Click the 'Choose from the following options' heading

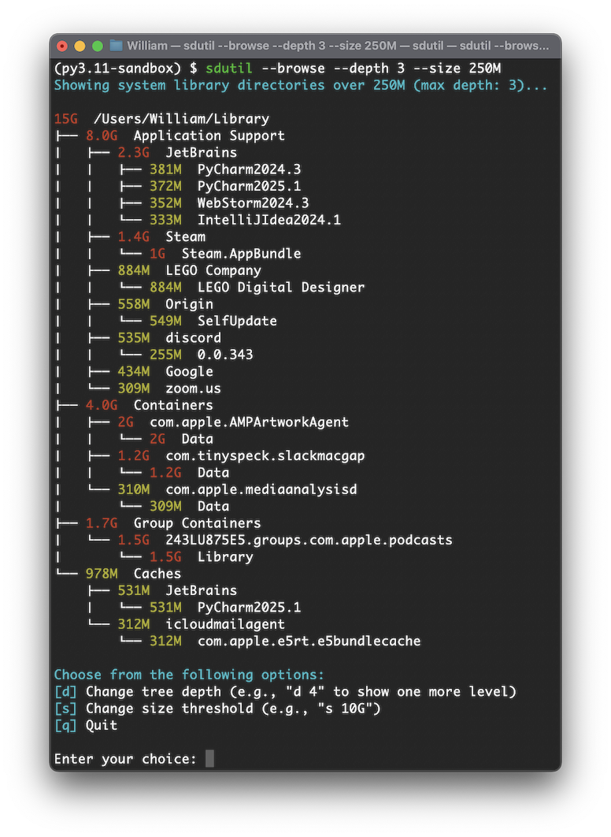click(189, 675)
